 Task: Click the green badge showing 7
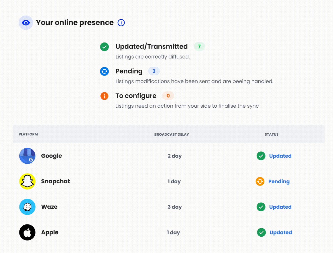click(x=199, y=47)
